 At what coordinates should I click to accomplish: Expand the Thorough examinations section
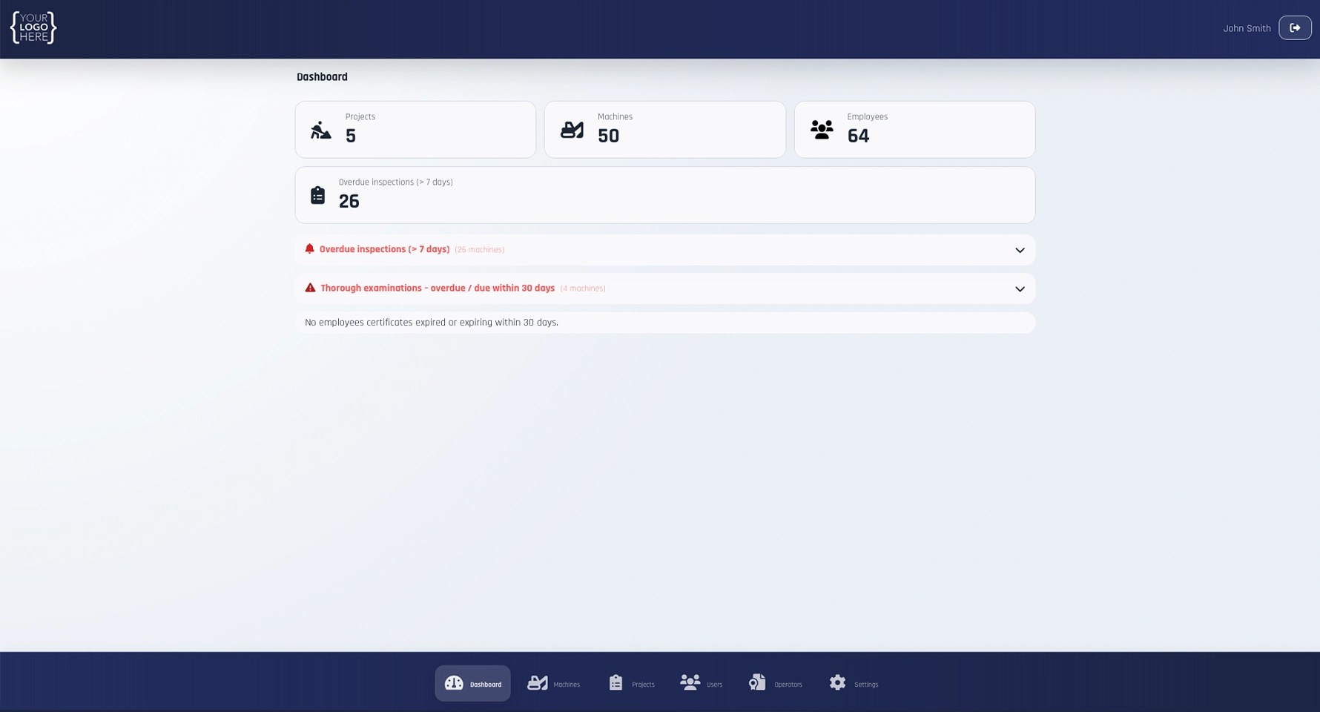coord(1019,289)
